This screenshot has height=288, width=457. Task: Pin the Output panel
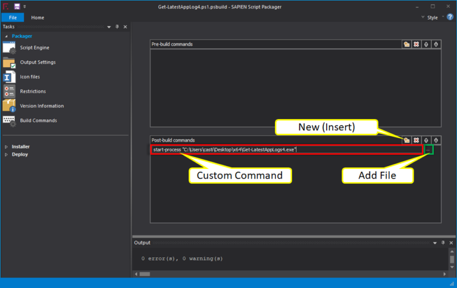tap(443, 243)
